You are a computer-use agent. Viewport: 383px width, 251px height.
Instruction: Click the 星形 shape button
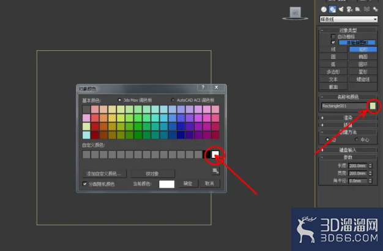tap(363, 72)
